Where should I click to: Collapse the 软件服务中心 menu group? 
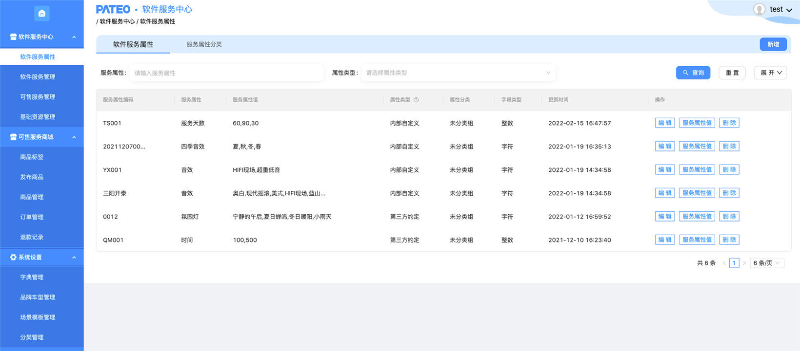(74, 37)
